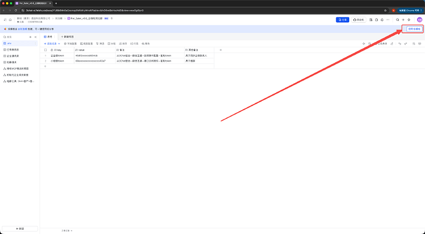Tick the select-all checkbox in the table header
This screenshot has width=425, height=234.
(x=46, y=50)
